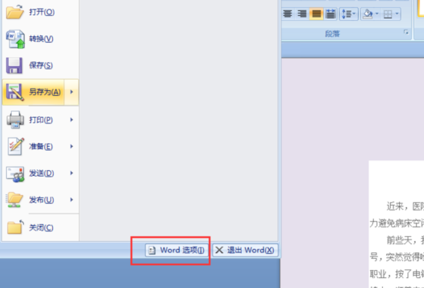
Task: Open the shading color bucket
Action: (x=368, y=14)
